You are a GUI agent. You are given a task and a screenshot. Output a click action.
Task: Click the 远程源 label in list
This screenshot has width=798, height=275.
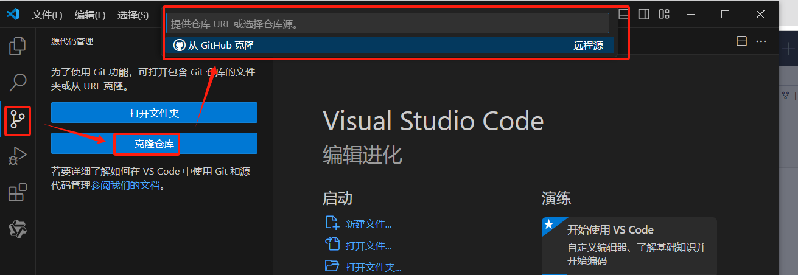589,45
